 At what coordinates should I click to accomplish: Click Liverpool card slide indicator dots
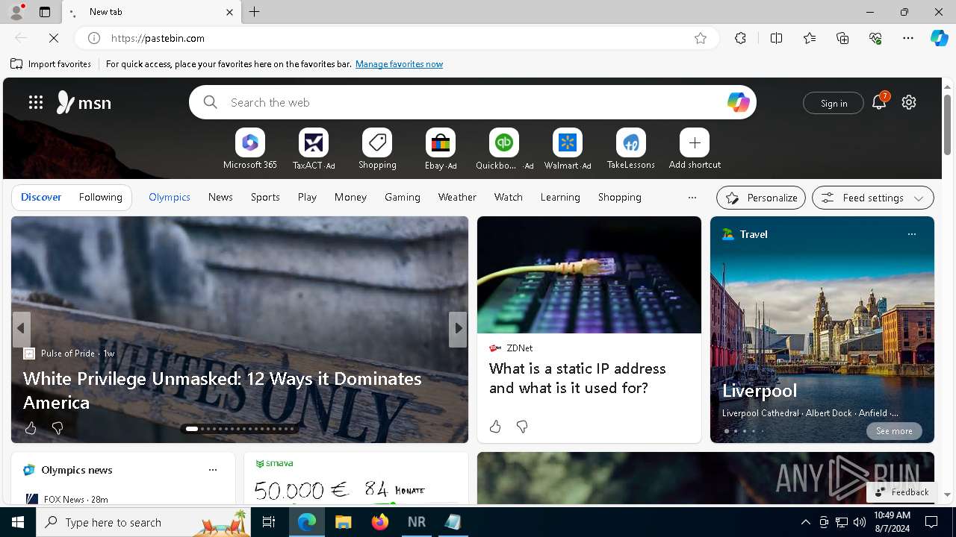pyautogui.click(x=744, y=431)
